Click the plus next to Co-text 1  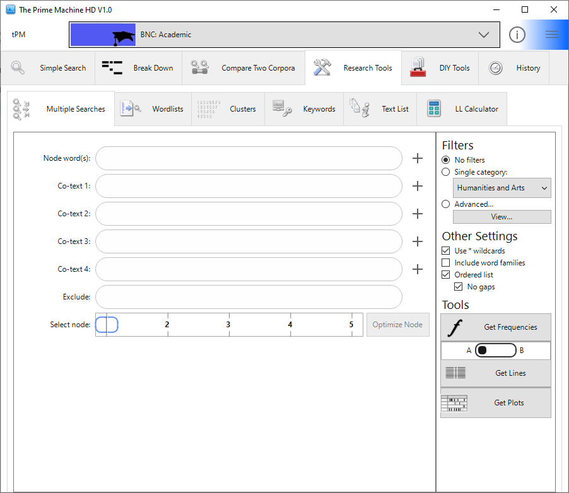pyautogui.click(x=418, y=186)
